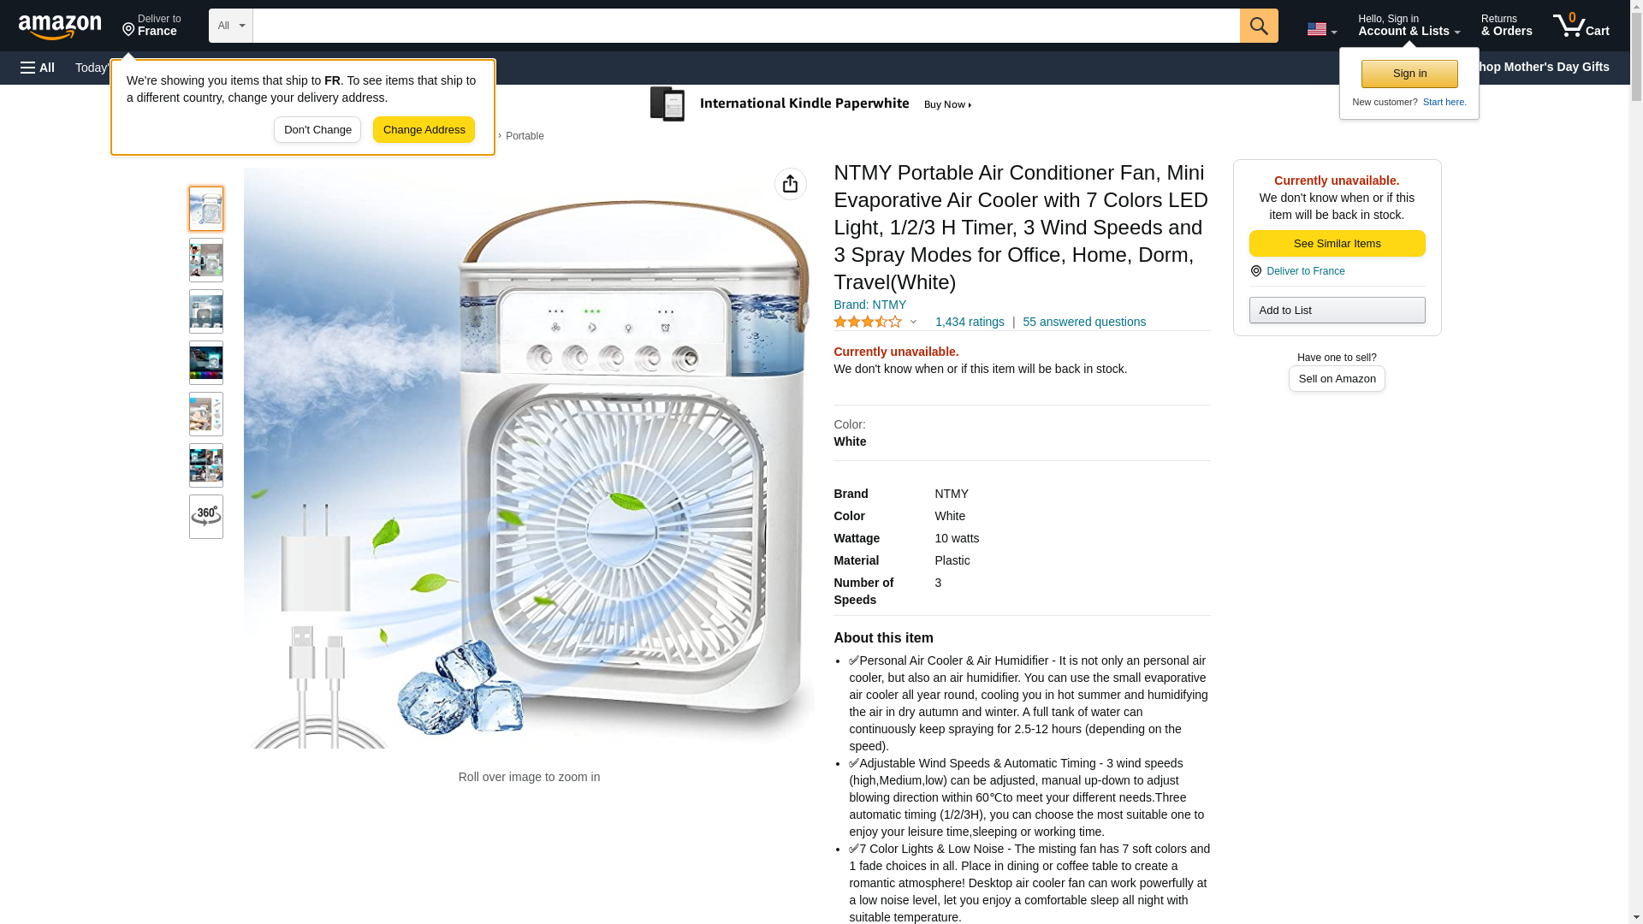This screenshot has width=1643, height=924.
Task: Click the Amazon logo
Action: 60,27
